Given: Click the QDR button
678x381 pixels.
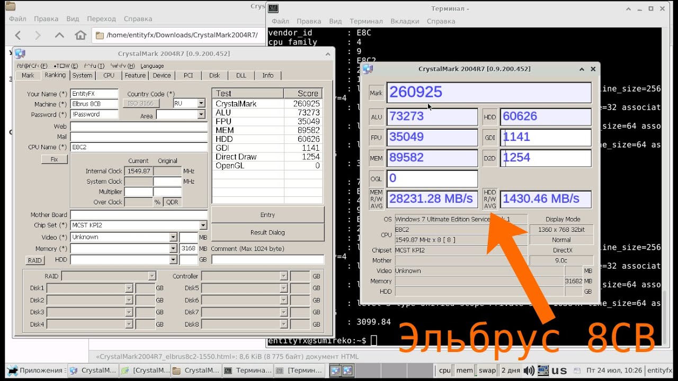Looking at the screenshot, I should [172, 202].
